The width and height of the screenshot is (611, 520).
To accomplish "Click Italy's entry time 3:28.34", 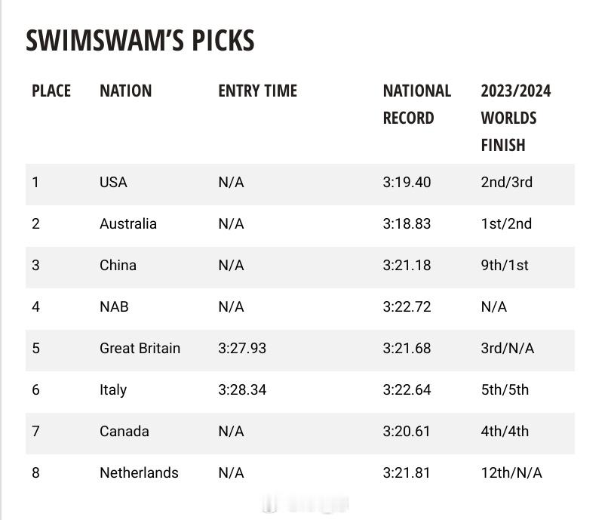I will (242, 389).
